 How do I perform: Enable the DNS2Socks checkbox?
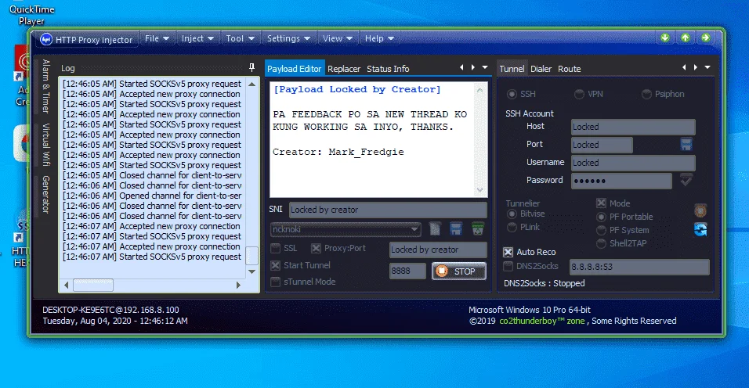coord(508,266)
